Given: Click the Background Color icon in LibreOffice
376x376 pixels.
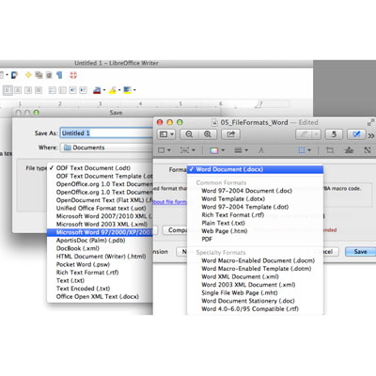Looking at the screenshot, I should coord(127,90).
